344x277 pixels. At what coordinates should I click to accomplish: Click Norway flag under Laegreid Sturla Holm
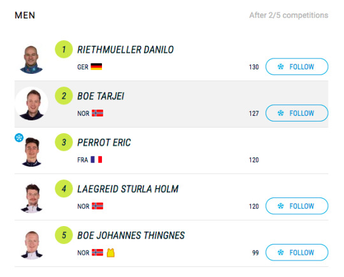(x=97, y=206)
